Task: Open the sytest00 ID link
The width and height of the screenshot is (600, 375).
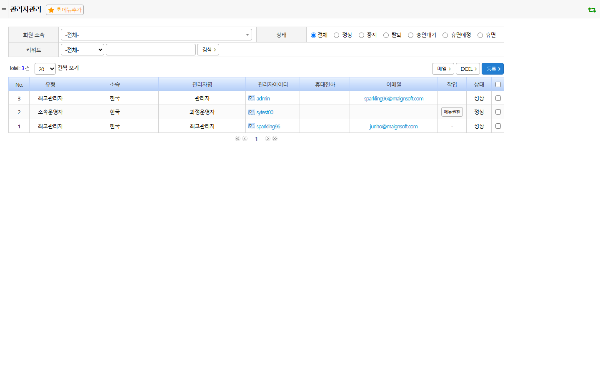Action: pyautogui.click(x=265, y=112)
